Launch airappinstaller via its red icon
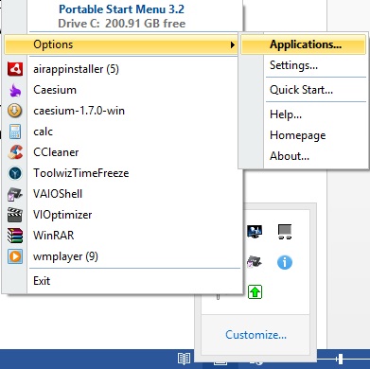The height and width of the screenshot is (369, 370). tap(15, 69)
